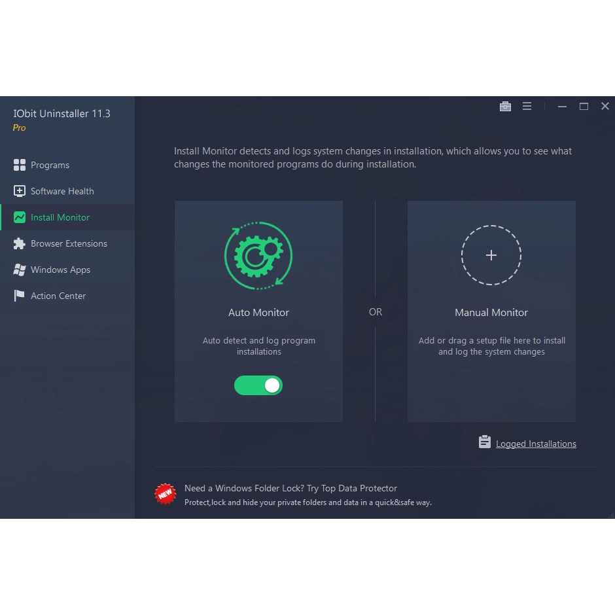615x615 pixels.
Task: Open the toolbox icon in title bar
Action: pos(505,107)
